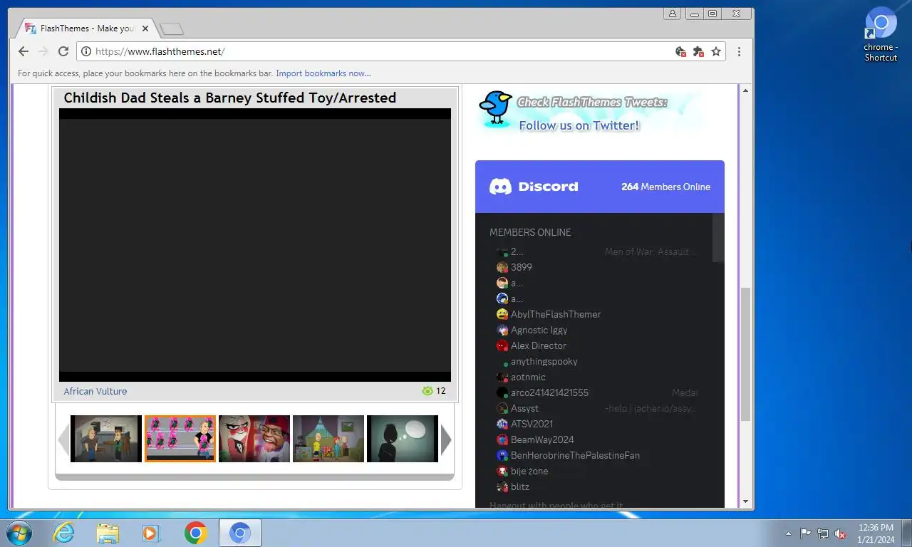
Task: Click the network tray icon
Action: tap(823, 533)
